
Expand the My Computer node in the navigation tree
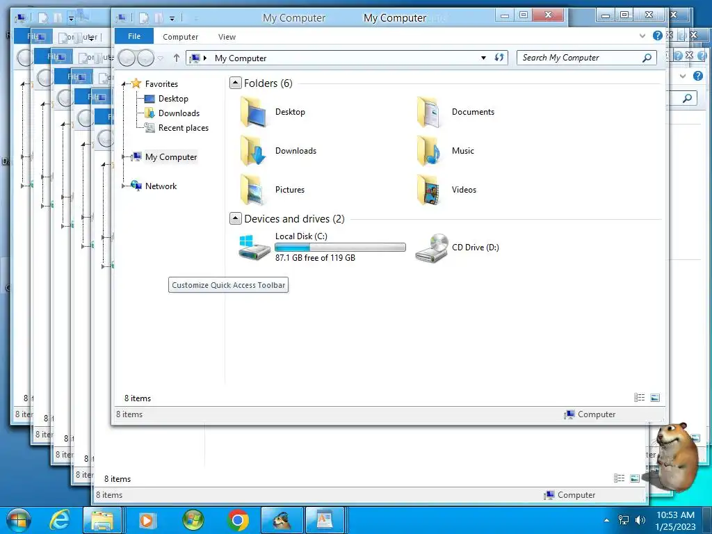pyautogui.click(x=124, y=157)
